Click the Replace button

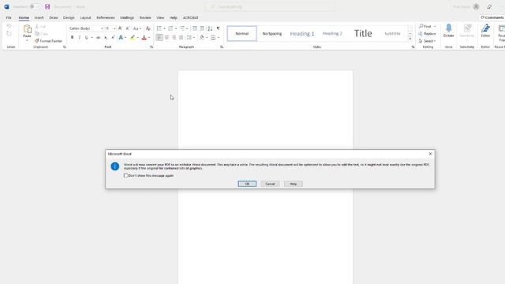click(x=428, y=33)
